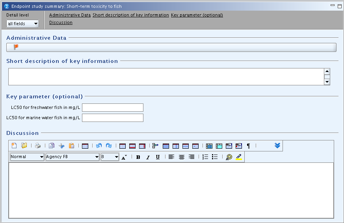Align text left
The height and width of the screenshot is (223, 344).
(x=171, y=157)
